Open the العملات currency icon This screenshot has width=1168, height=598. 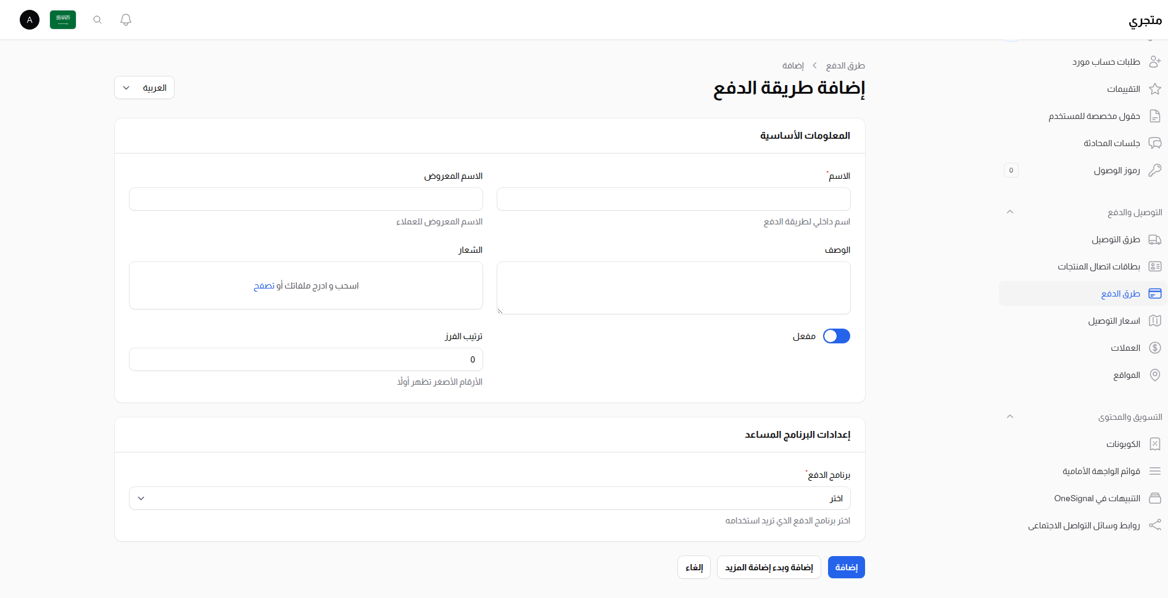[x=1155, y=348]
